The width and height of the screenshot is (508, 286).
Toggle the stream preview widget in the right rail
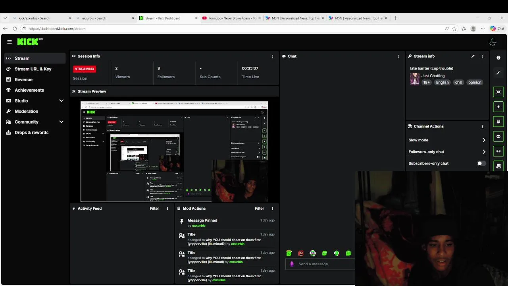pos(498,92)
